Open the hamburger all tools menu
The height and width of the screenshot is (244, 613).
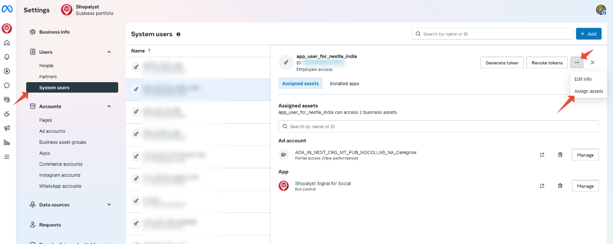7,156
